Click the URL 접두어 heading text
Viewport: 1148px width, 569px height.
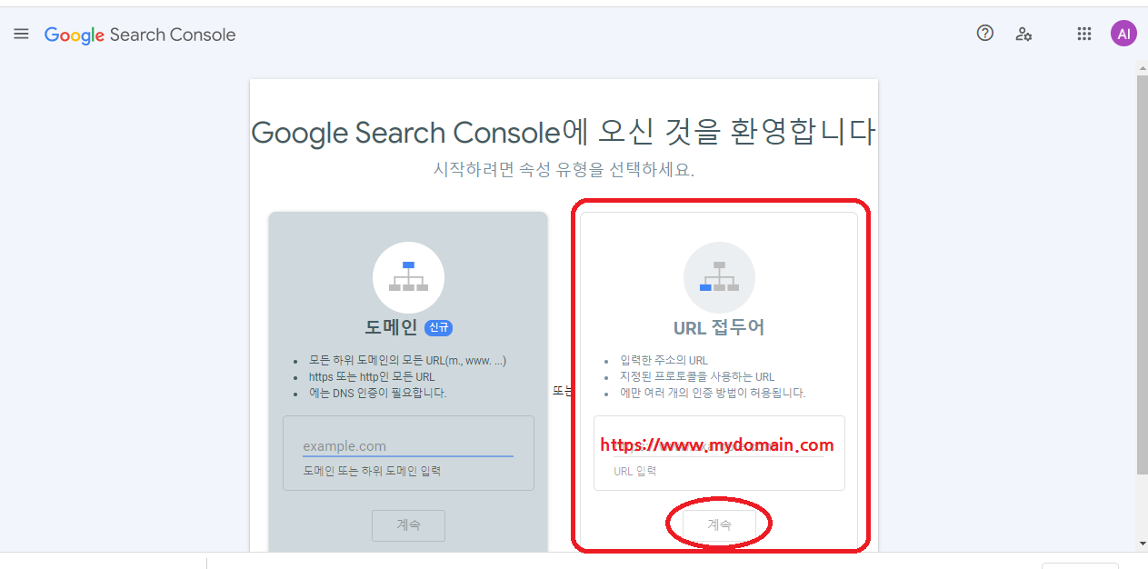719,328
